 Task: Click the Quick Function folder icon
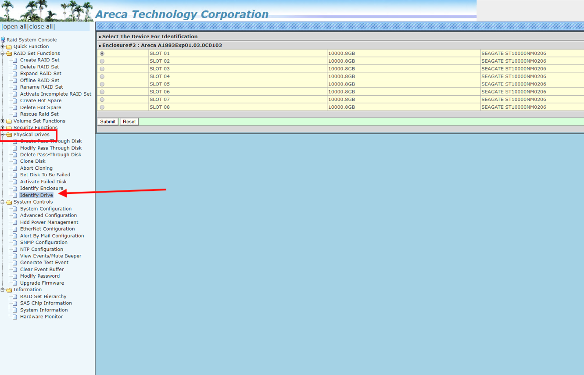pyautogui.click(x=9, y=46)
